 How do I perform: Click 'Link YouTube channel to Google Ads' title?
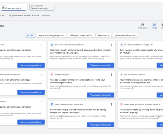[138, 45]
